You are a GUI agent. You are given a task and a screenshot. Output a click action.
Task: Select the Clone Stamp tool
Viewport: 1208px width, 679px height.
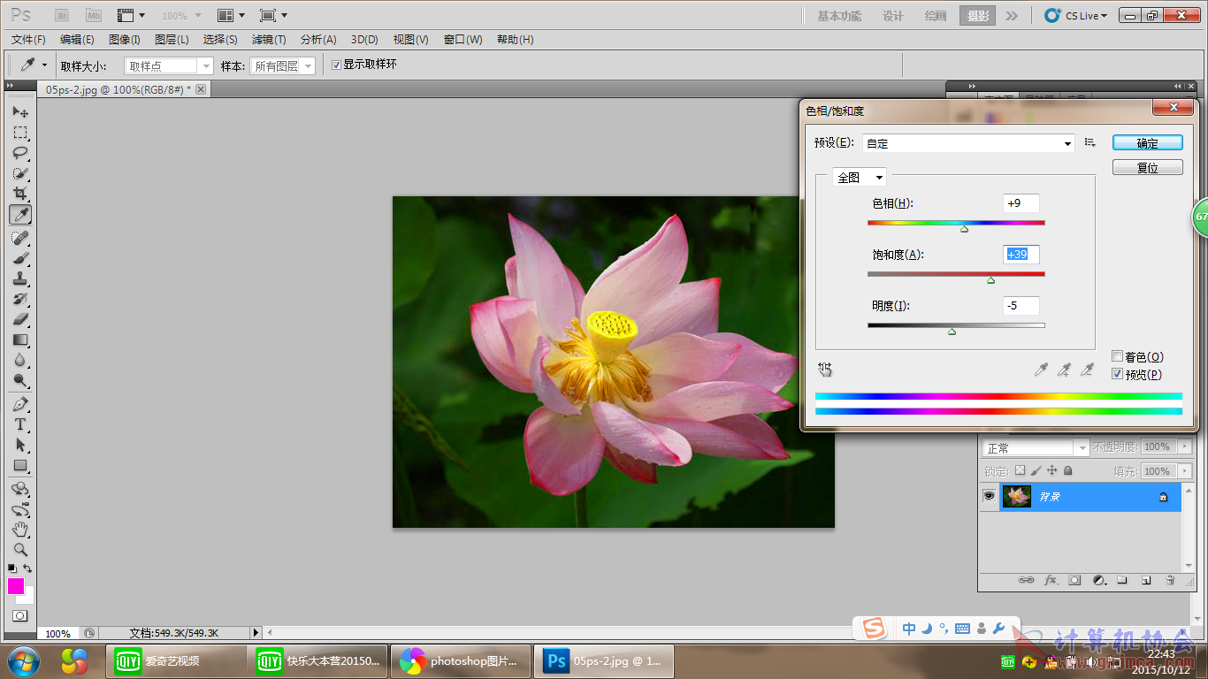(20, 278)
